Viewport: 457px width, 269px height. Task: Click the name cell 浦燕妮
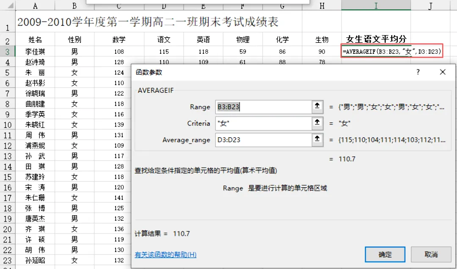point(35,146)
